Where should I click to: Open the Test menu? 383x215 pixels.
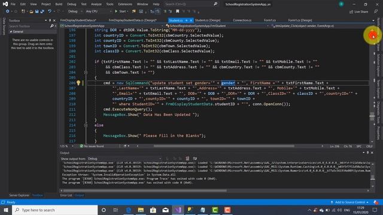coord(84,4)
